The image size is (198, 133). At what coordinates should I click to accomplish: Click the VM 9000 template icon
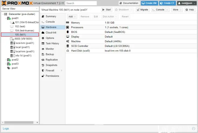[12, 39]
